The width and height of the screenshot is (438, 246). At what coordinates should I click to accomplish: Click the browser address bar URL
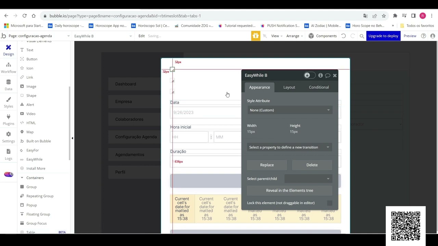(125, 16)
